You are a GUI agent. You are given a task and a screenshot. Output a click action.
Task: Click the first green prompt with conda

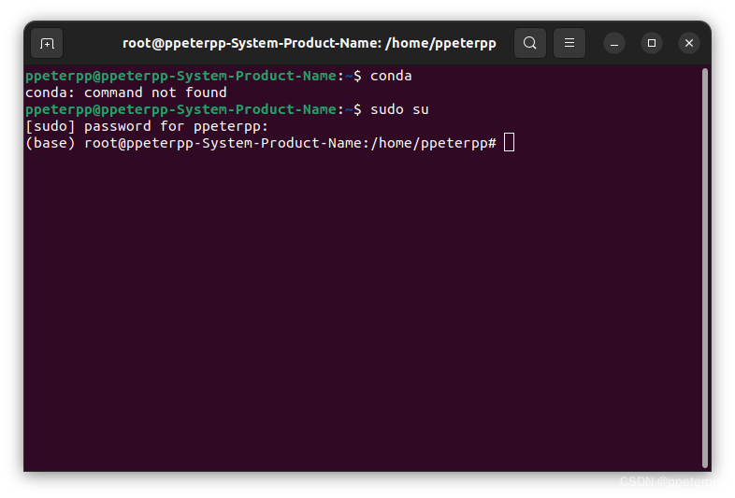(219, 76)
